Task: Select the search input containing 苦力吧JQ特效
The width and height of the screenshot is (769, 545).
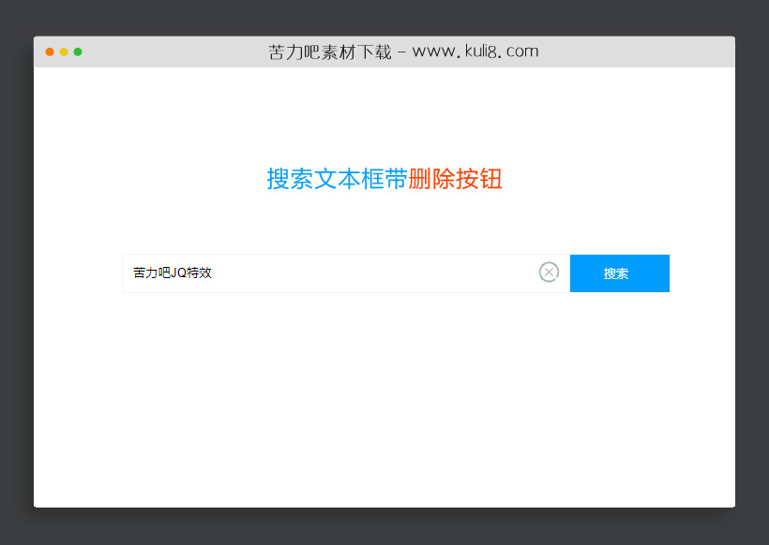Action: [328, 272]
